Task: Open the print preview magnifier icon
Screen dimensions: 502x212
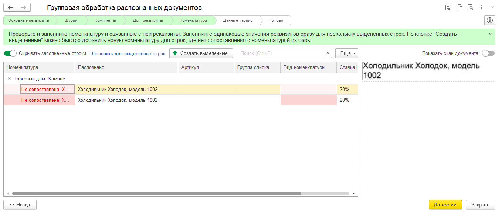Action: (471, 7)
